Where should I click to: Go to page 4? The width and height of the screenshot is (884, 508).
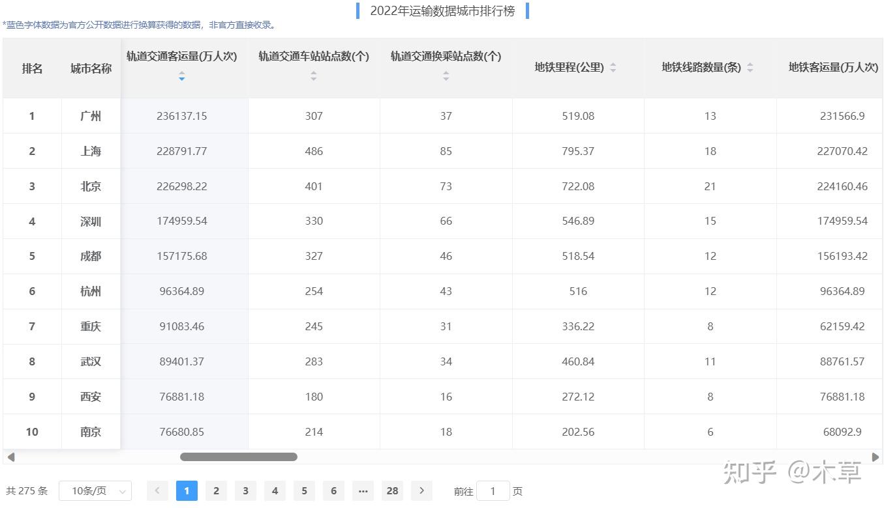275,491
